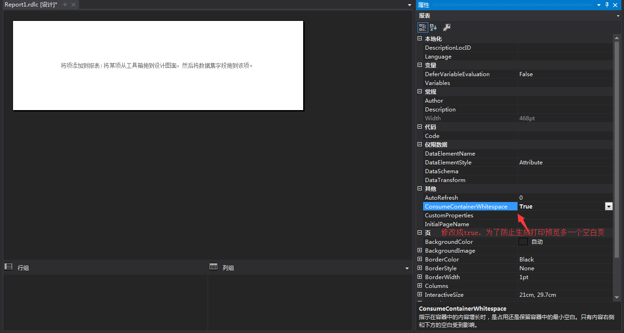
Task: Select the Language property row
Action: pos(465,56)
